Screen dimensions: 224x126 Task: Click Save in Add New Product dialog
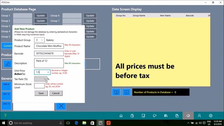[41, 93]
